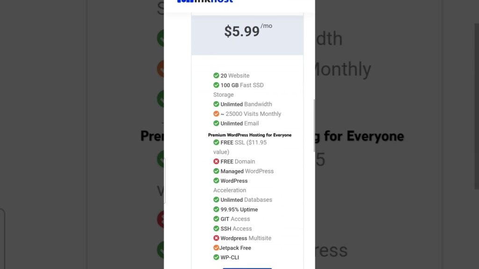
Task: Click red cross icon beside FREE Domain
Action: (216, 161)
